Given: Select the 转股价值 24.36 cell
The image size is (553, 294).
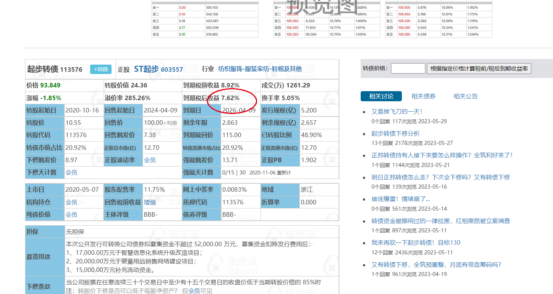Looking at the screenshot, I should [x=143, y=85].
